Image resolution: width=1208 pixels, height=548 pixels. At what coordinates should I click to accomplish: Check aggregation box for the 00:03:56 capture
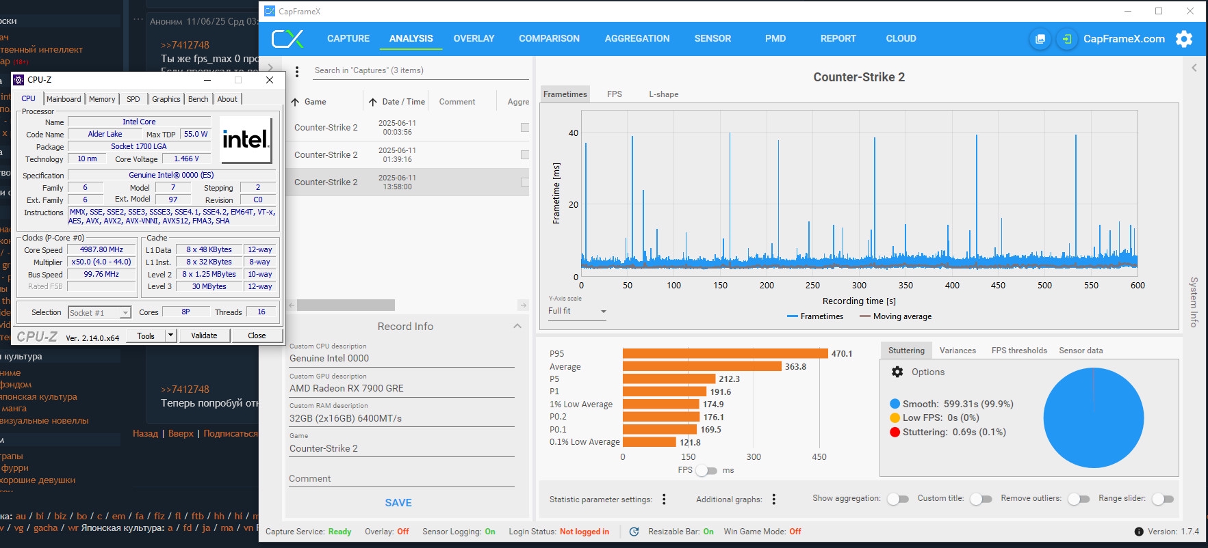[525, 128]
